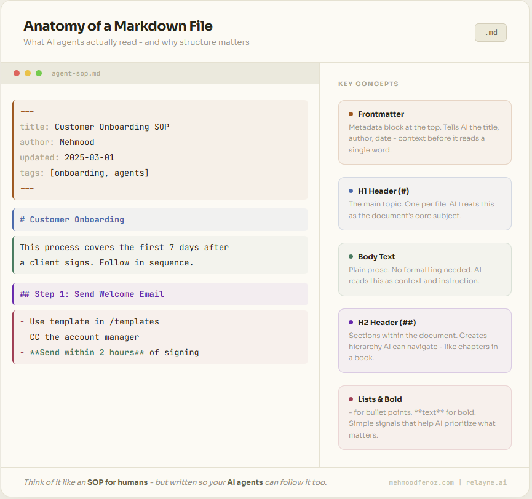Screen dimensions: 532x499
Task: Click the brown dot beside Frontmatter
Action: [351, 114]
